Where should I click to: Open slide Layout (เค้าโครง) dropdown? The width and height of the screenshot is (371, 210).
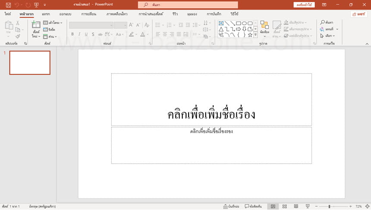click(53, 23)
